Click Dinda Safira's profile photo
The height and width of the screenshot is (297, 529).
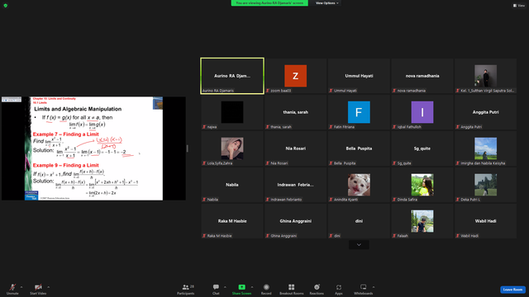pos(422,185)
